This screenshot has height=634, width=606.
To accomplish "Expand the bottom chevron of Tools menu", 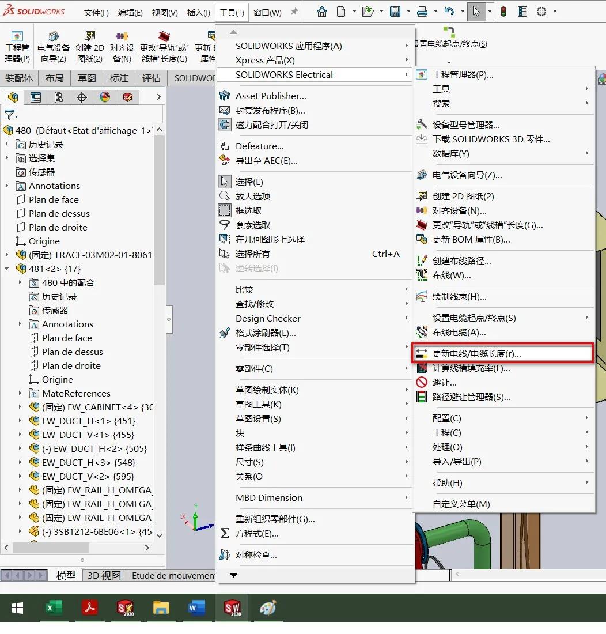I will tap(233, 575).
